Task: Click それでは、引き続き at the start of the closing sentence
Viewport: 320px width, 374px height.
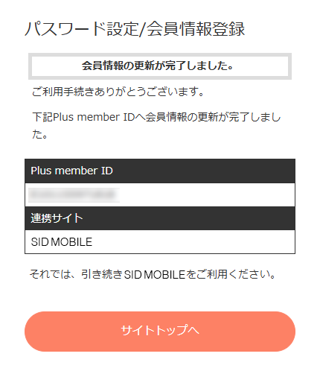Action: point(76,274)
